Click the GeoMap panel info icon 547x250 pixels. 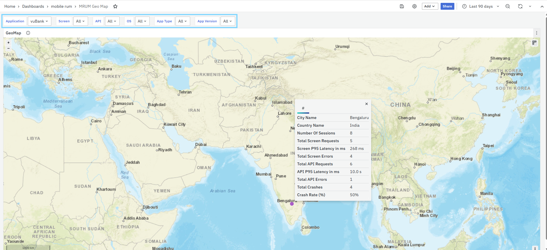coord(28,33)
